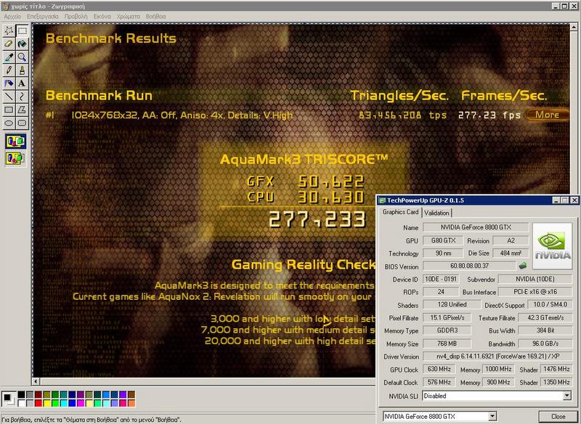Image resolution: width=581 pixels, height=424 pixels.
Task: Activate the Pick Color eyedropper tool
Action: [9, 57]
